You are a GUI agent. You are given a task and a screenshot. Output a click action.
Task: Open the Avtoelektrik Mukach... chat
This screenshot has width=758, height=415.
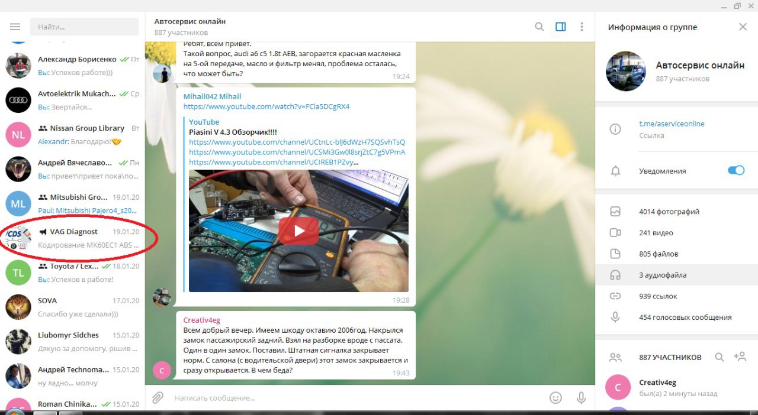[x=72, y=100]
